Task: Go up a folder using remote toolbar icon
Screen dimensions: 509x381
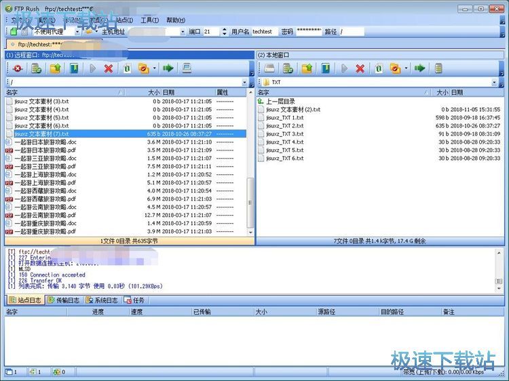Action: tap(55, 68)
